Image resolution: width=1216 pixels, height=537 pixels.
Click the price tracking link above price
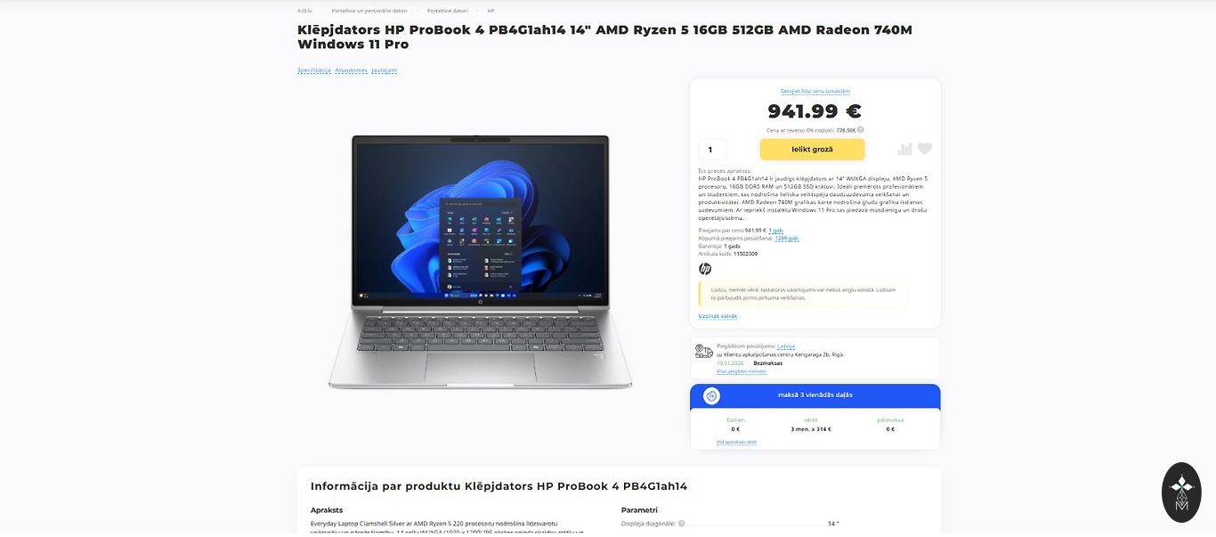tap(815, 91)
